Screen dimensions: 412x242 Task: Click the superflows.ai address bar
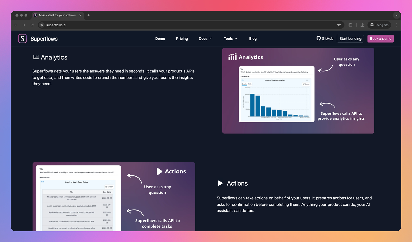pyautogui.click(x=191, y=25)
